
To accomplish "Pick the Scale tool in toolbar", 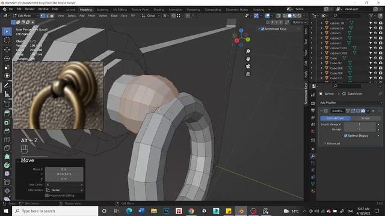I will [x=7, y=67].
